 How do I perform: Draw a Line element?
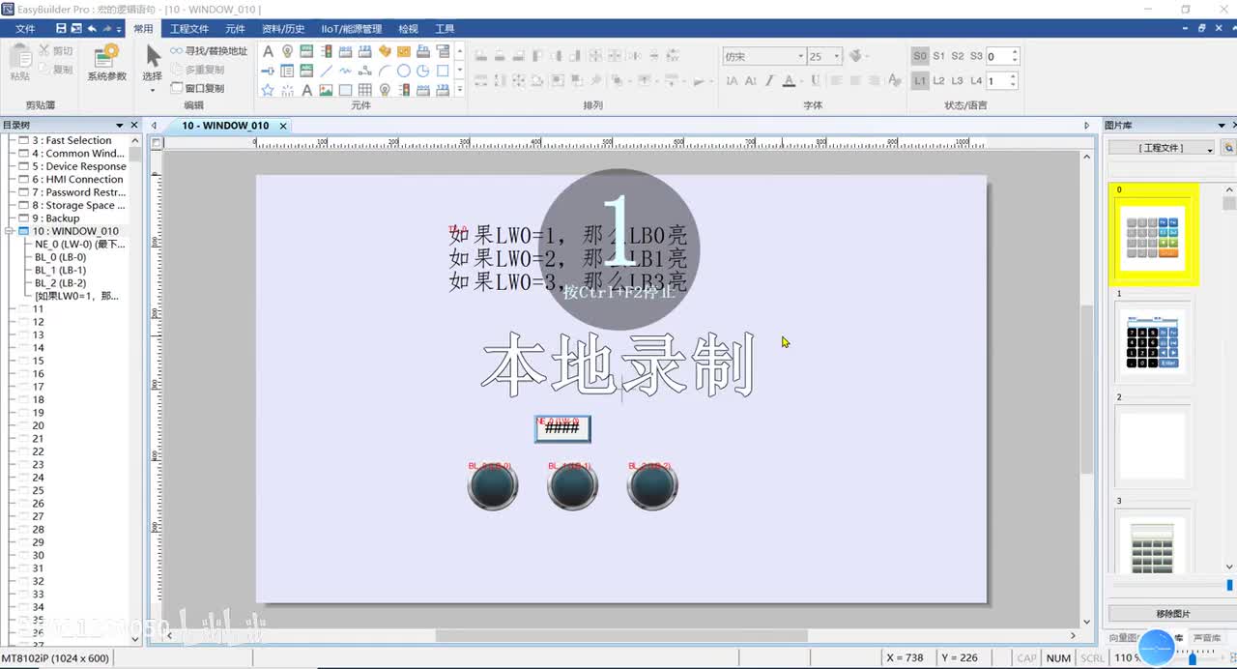tap(326, 71)
